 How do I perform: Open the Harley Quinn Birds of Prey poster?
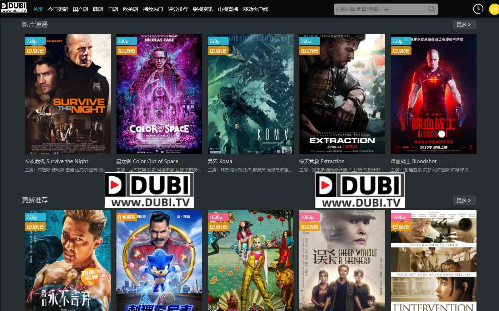point(251,260)
